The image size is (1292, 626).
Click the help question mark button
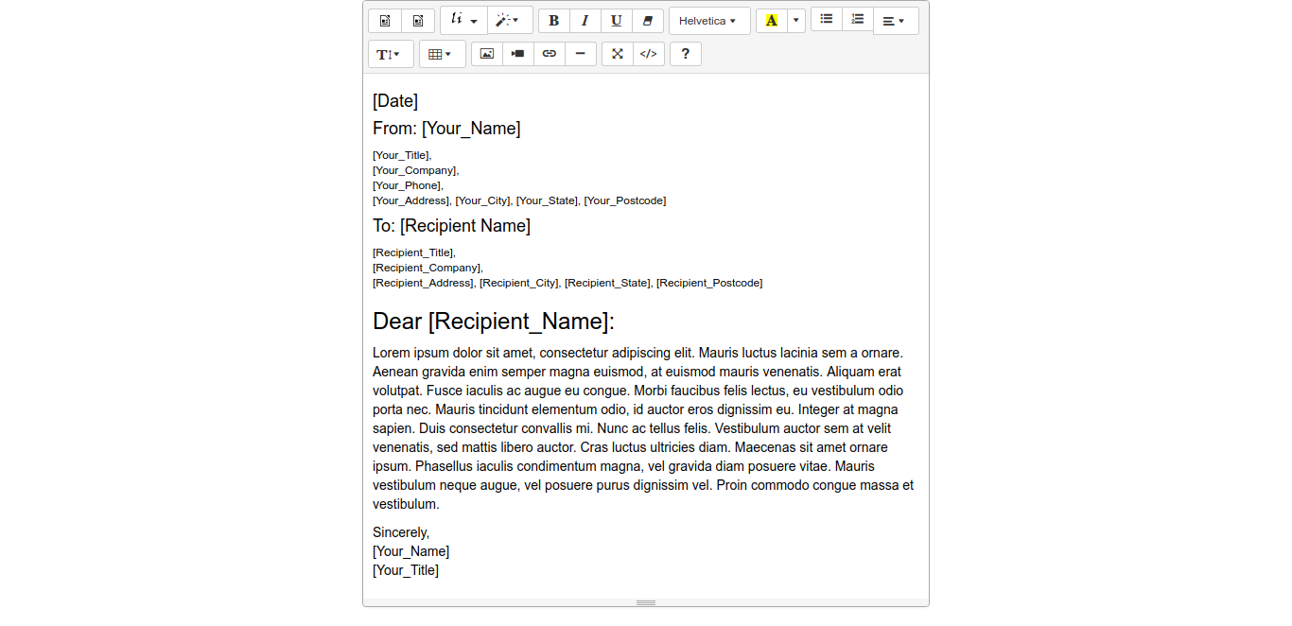coord(685,54)
